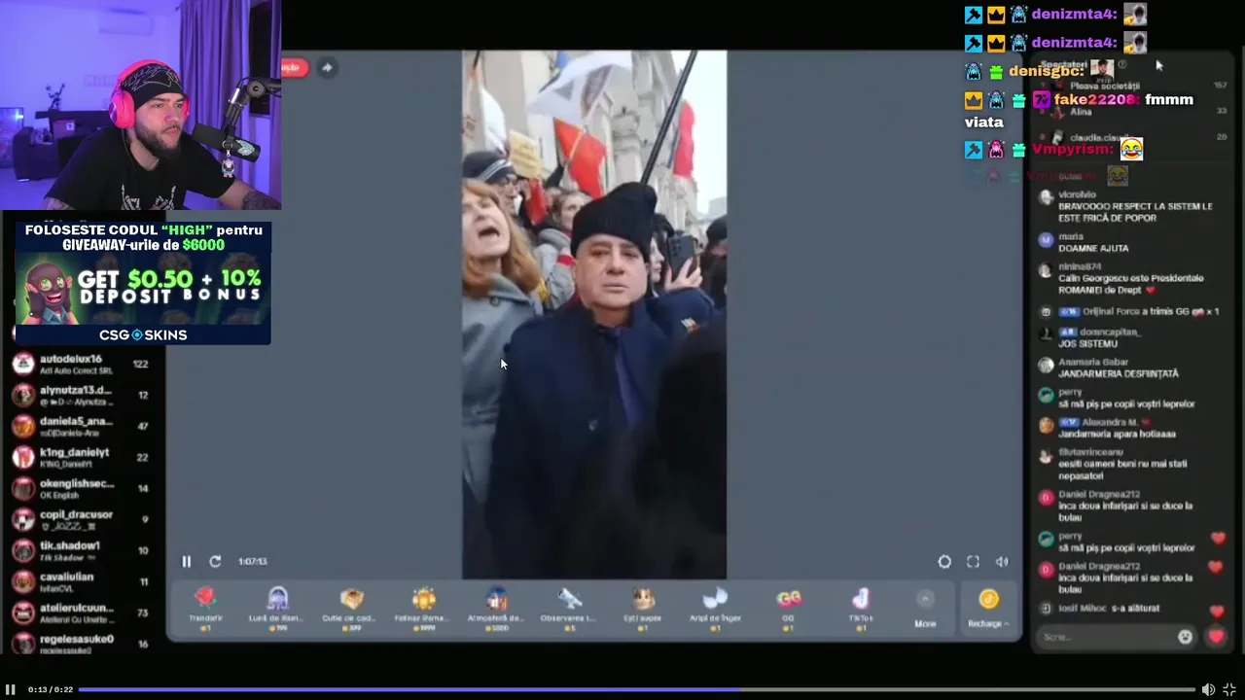1245x700 pixels.
Task: Click viorelvio's chat message
Action: pos(1126,206)
